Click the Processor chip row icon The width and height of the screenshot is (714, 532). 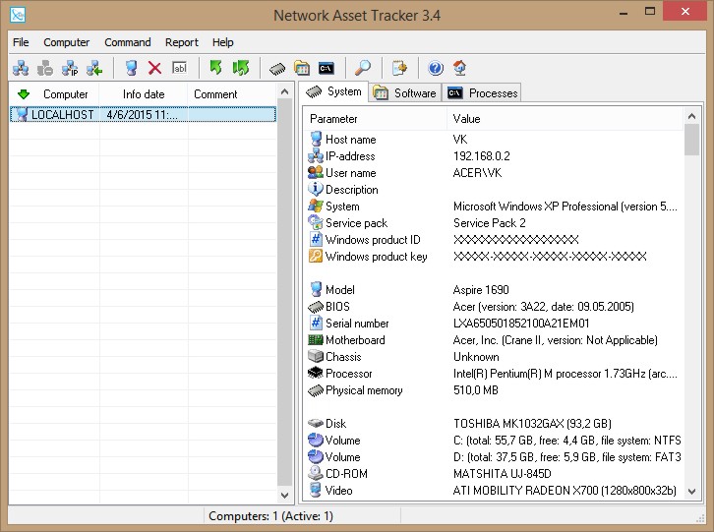(315, 373)
